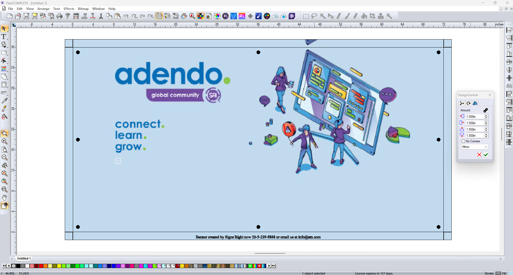Click the crop bitmap tool icon
This screenshot has width=513, height=275.
click(x=372, y=16)
